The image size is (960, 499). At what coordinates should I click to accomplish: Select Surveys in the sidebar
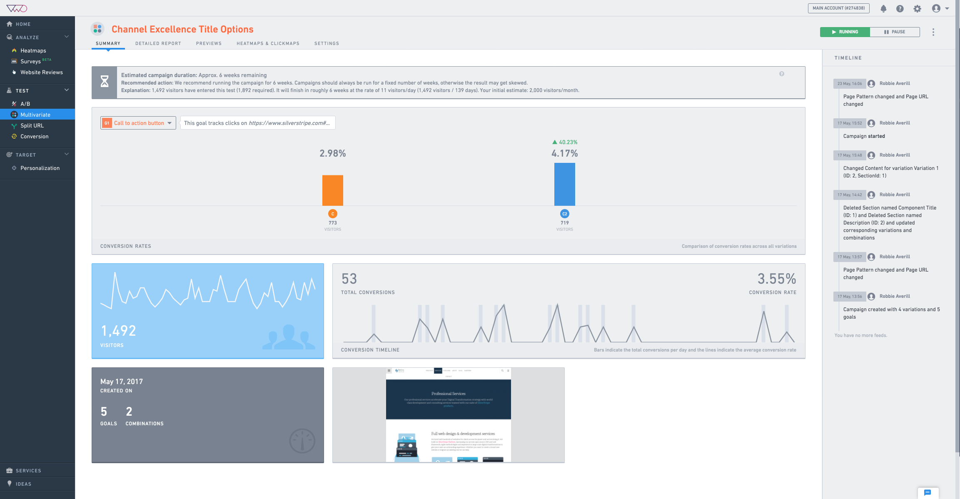(x=30, y=61)
